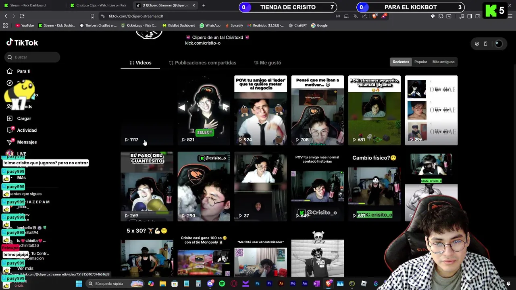
Task: Open video with 1117 views
Action: [x=147, y=110]
